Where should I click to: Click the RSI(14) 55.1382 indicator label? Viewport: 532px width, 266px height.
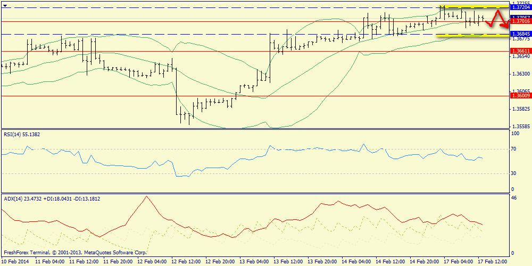pos(22,135)
